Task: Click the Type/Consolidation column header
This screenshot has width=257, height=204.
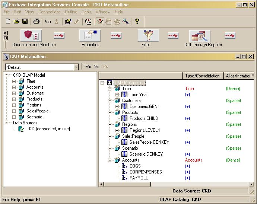Action: [x=203, y=76]
